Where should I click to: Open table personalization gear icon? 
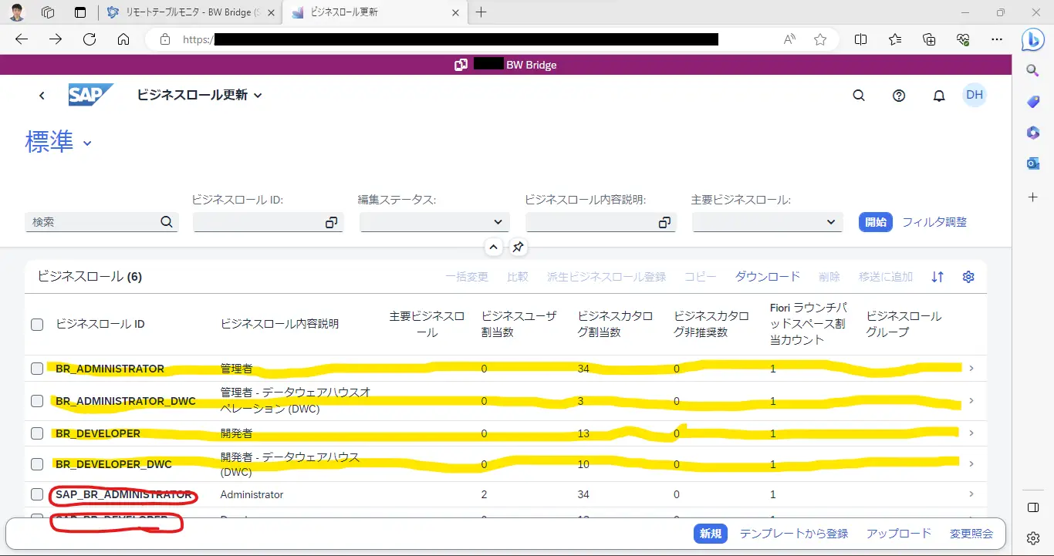pos(968,277)
